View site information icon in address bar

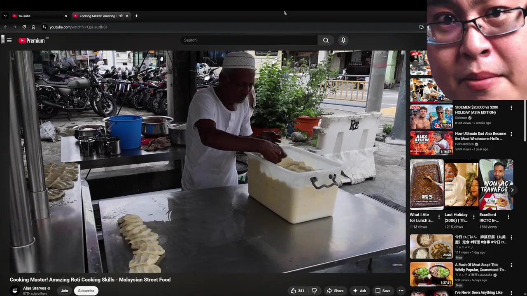coord(44,27)
